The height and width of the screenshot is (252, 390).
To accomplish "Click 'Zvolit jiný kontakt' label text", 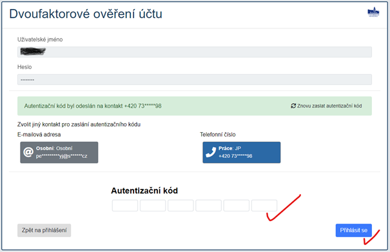I will point(79,124).
